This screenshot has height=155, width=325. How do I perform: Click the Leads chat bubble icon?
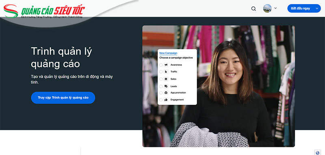click(x=166, y=86)
